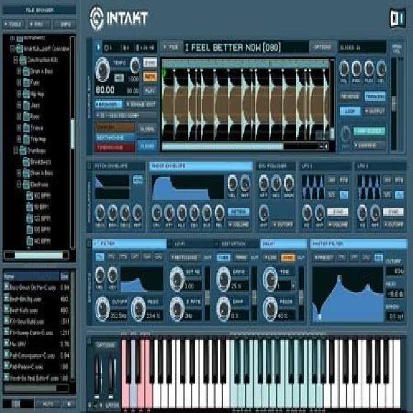The height and width of the screenshot is (413, 413).
Task: Open the Output dropdown beside Loop
Action: pos(375,111)
